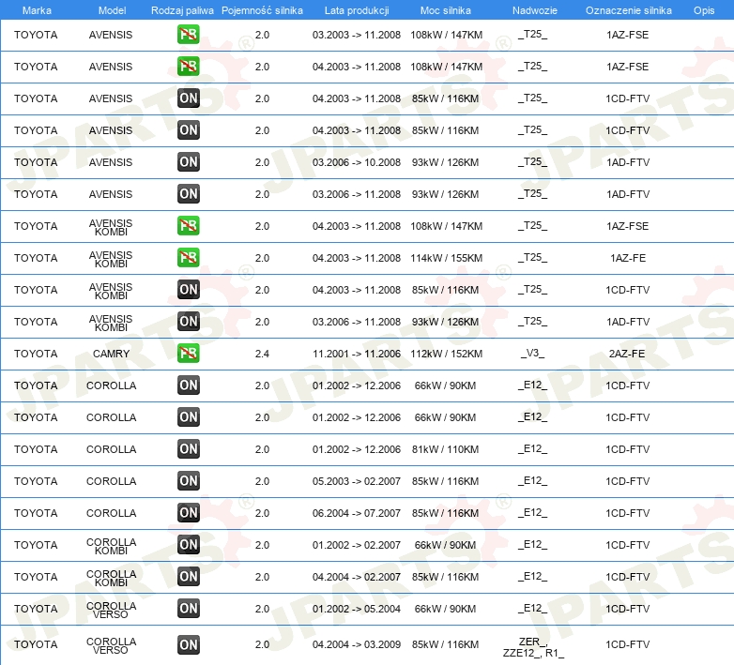Click COROLLA in the 81kW / 110KM row
734x665 pixels.
[x=111, y=449]
